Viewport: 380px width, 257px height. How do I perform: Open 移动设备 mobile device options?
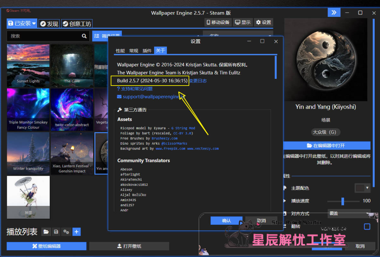point(218,22)
